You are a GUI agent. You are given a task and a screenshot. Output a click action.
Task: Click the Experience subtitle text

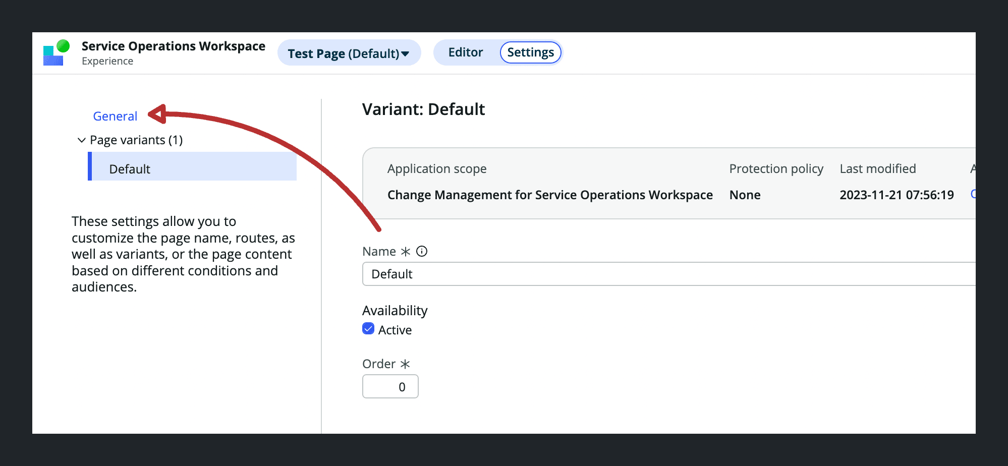coord(107,61)
